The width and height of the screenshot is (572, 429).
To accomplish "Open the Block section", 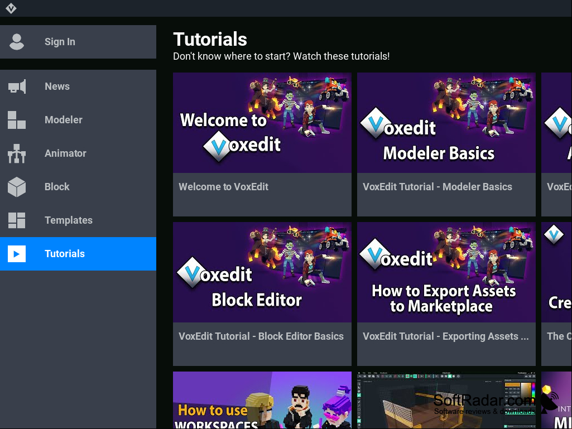I will click(x=78, y=187).
